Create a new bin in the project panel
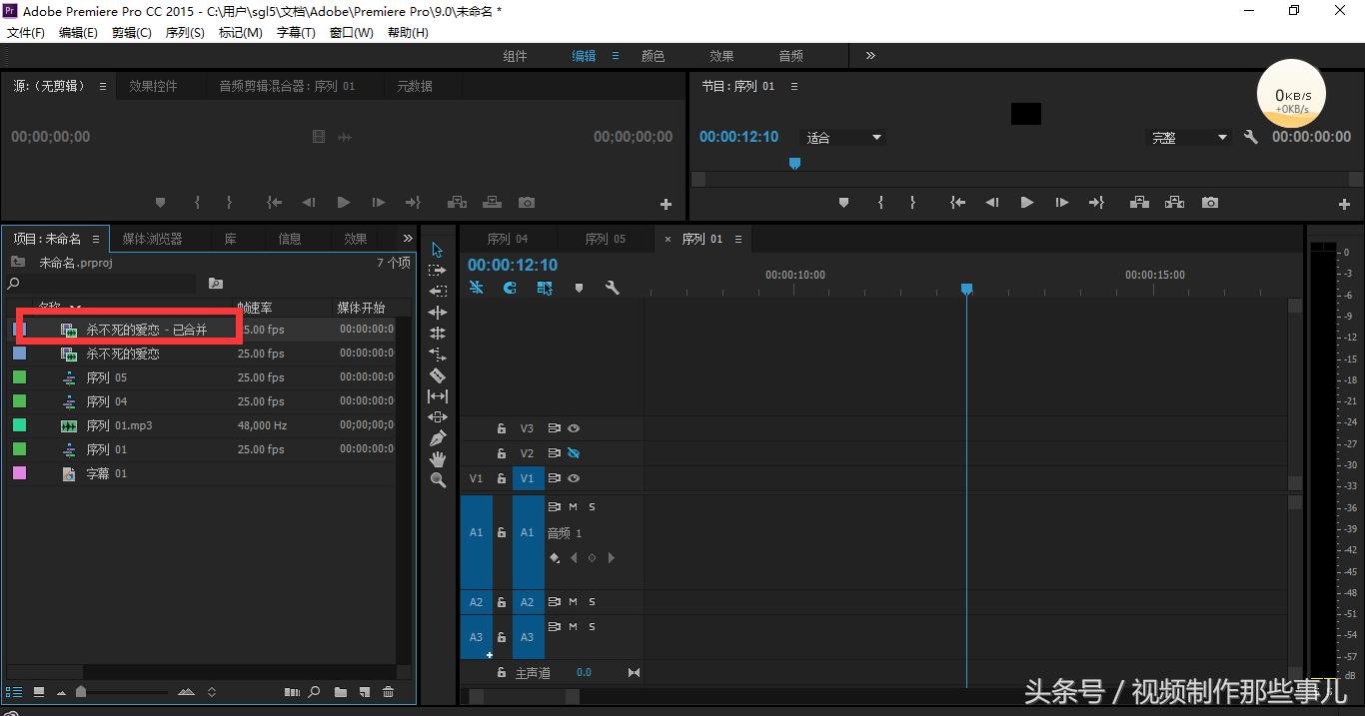Image resolution: width=1365 pixels, height=716 pixels. click(x=340, y=691)
